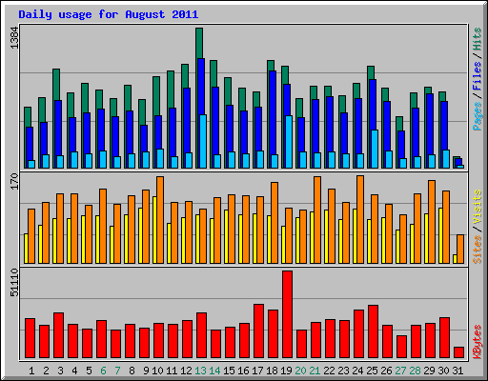Click the "Daily usage for August 2011" title
Screen dimensions: 488x381
[x=109, y=15]
